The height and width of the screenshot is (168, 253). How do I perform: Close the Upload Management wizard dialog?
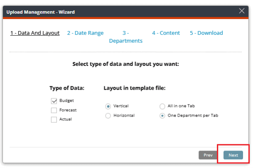(x=241, y=11)
